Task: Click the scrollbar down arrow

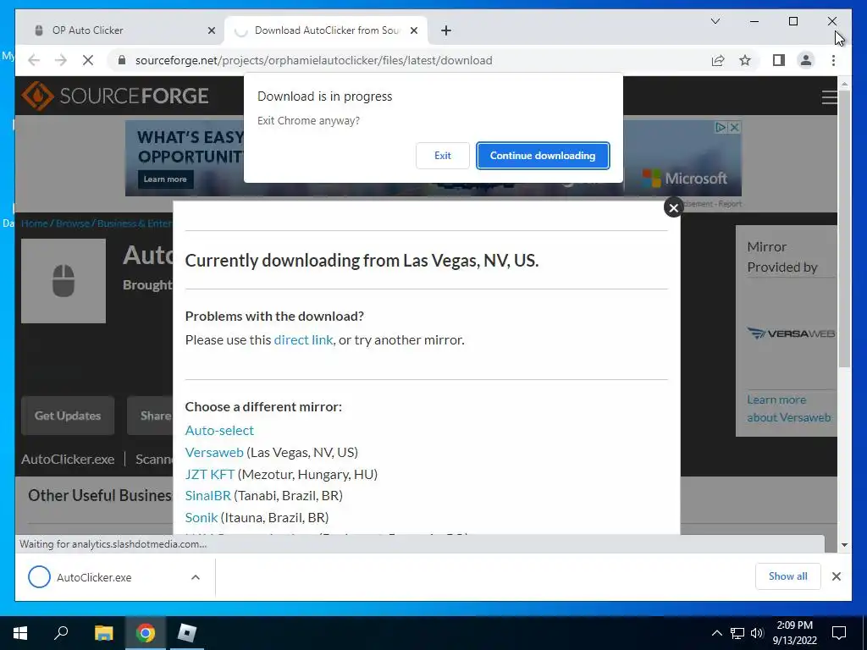Action: (x=844, y=545)
